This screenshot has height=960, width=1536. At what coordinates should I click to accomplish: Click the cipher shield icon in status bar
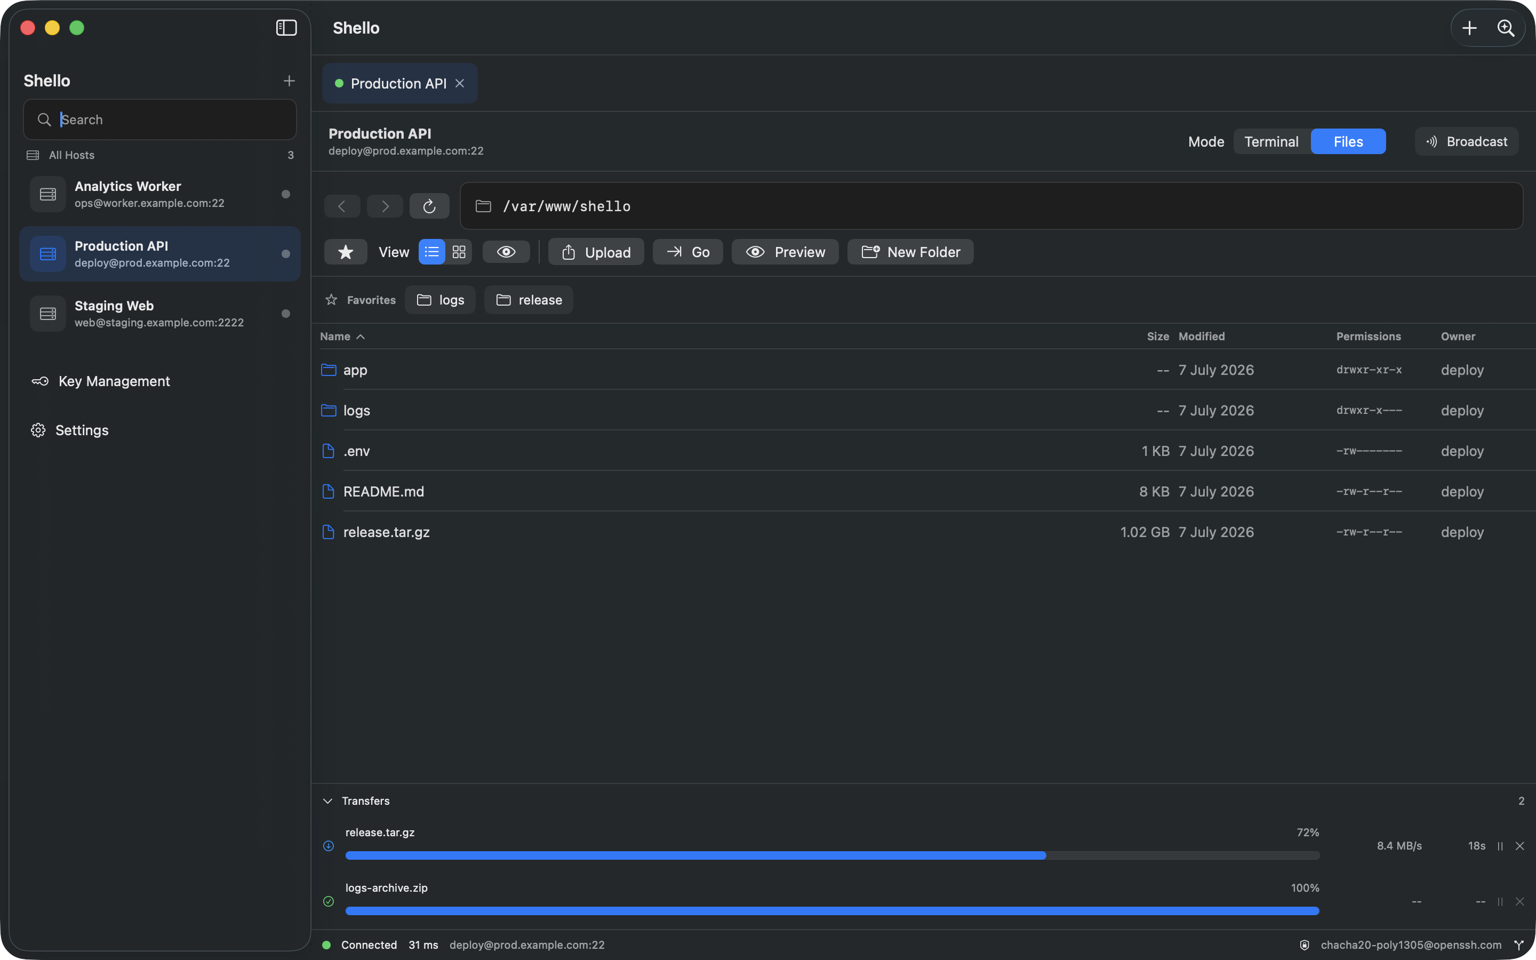pyautogui.click(x=1305, y=945)
